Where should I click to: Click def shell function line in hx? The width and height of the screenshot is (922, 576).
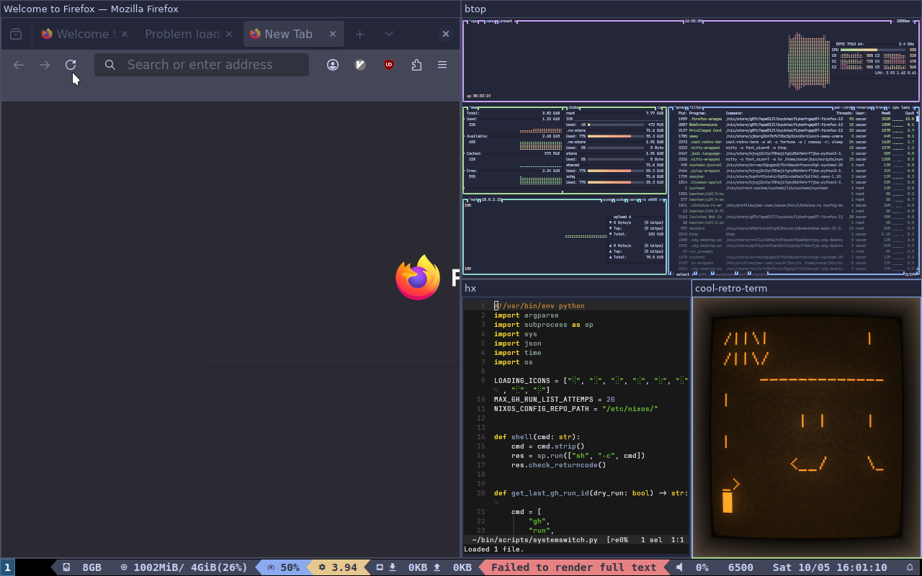(537, 437)
